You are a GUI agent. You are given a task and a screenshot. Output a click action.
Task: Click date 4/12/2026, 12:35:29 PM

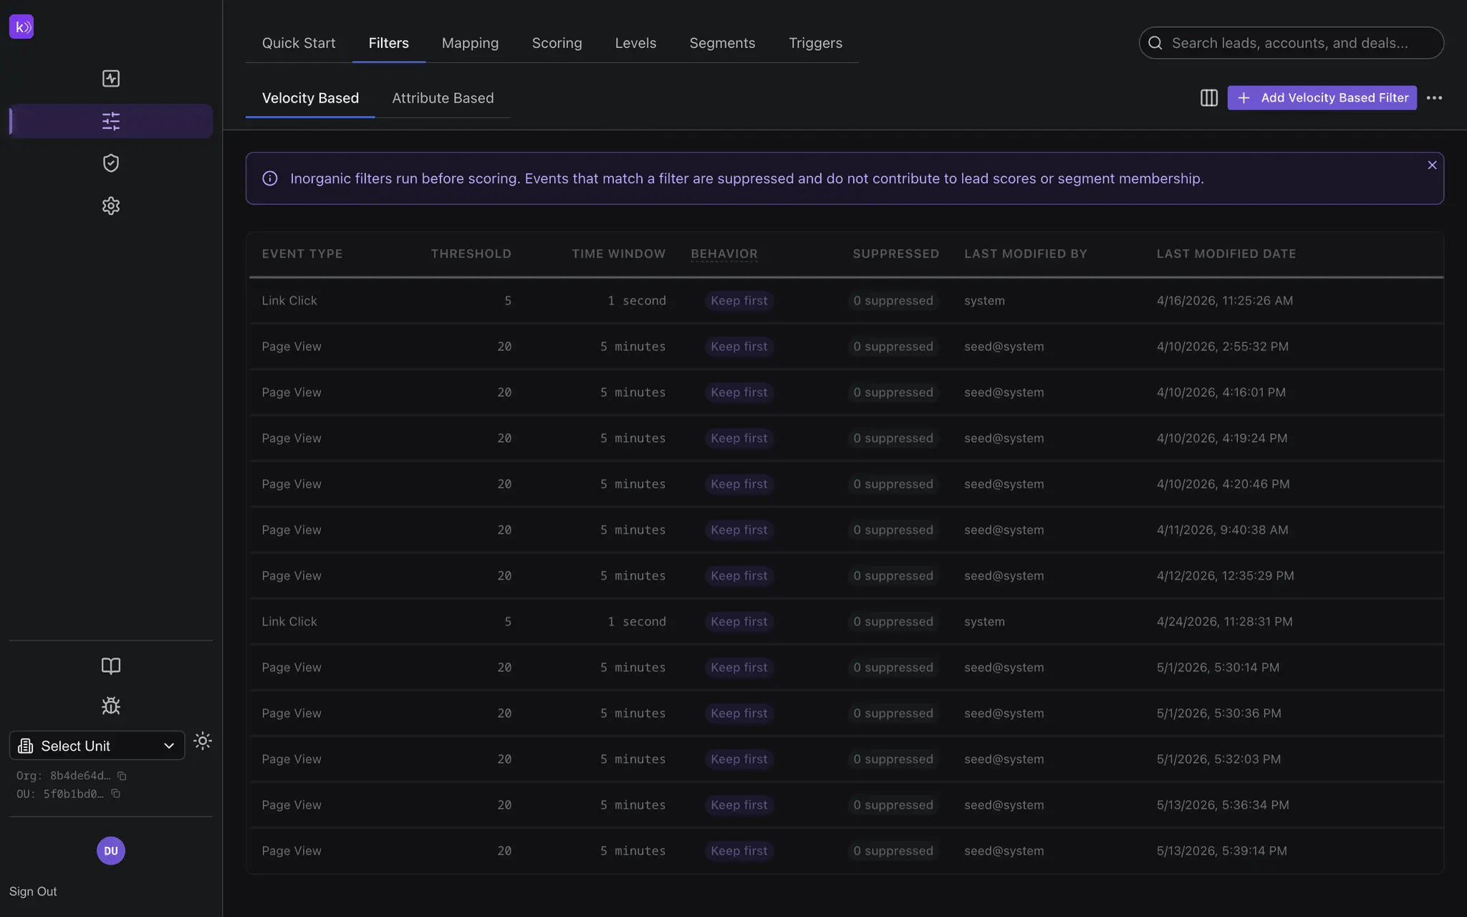[1226, 575]
